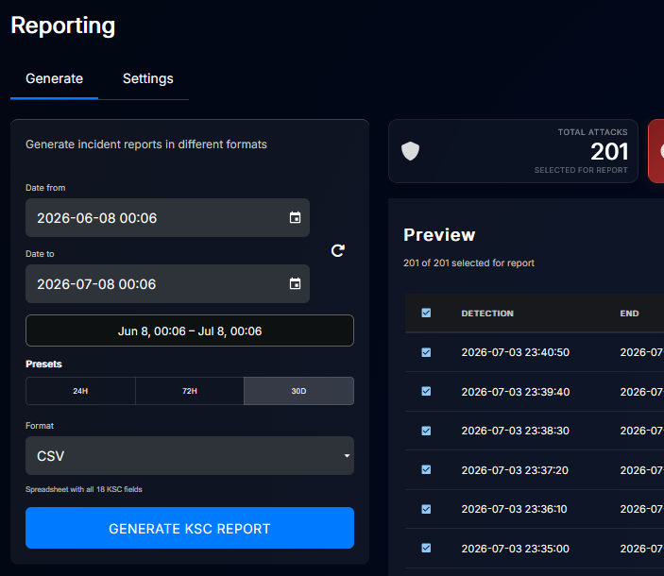Click detection time 2026-07-03 23:40:50

[516, 352]
